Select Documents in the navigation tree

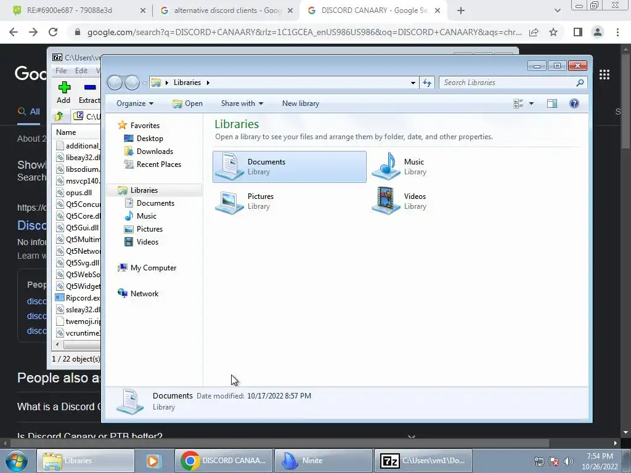click(155, 203)
